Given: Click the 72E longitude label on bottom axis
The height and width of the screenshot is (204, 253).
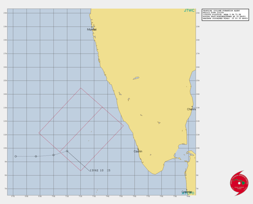Looking at the screenshot, I should [80, 197].
